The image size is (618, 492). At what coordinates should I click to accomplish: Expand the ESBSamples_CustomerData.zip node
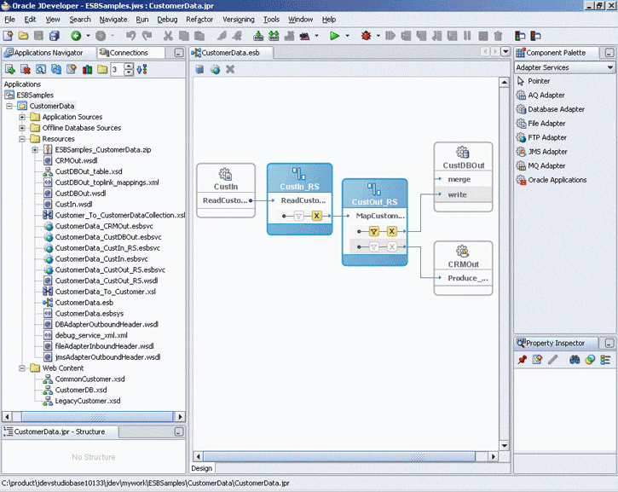click(x=35, y=150)
